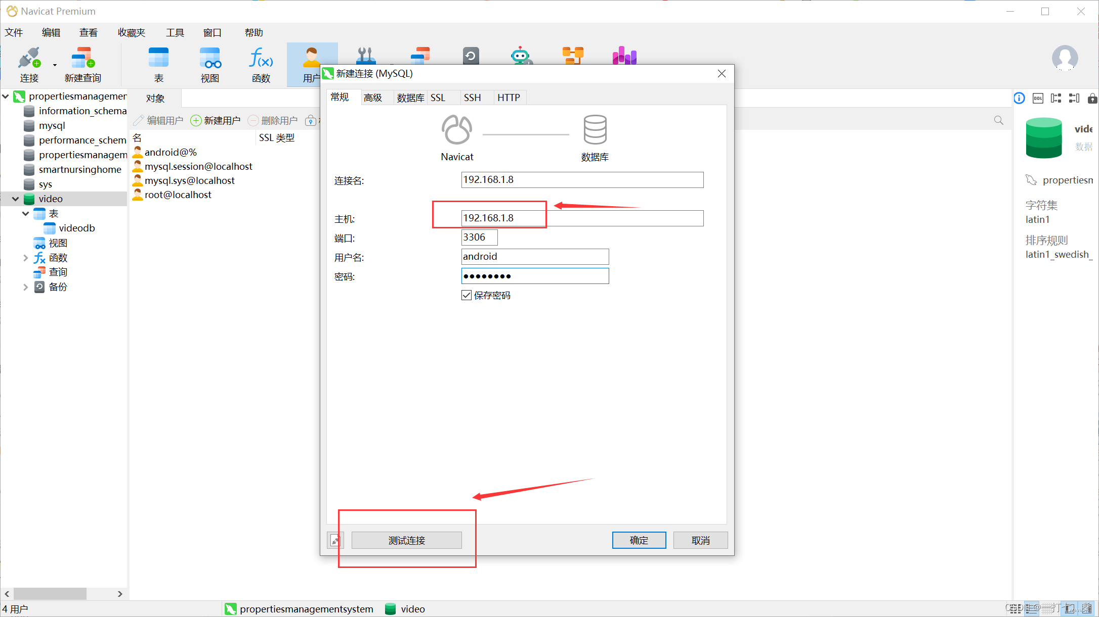This screenshot has height=617, width=1099.
Task: Select 高级 (Advanced) tab in dialog
Action: 373,98
